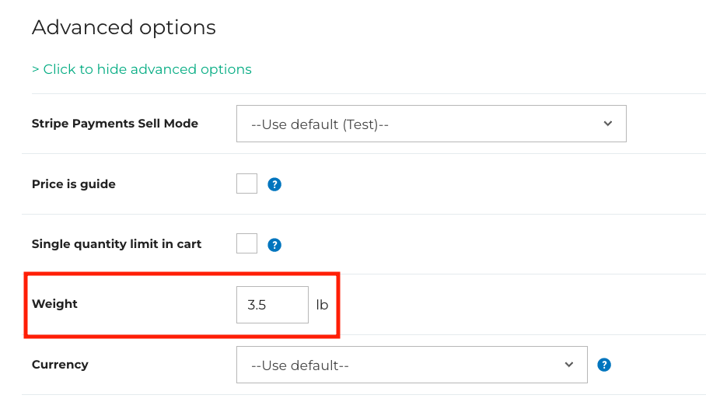Image resolution: width=706 pixels, height=402 pixels.
Task: Click the down arrow in the Currency box
Action: pyautogui.click(x=569, y=365)
